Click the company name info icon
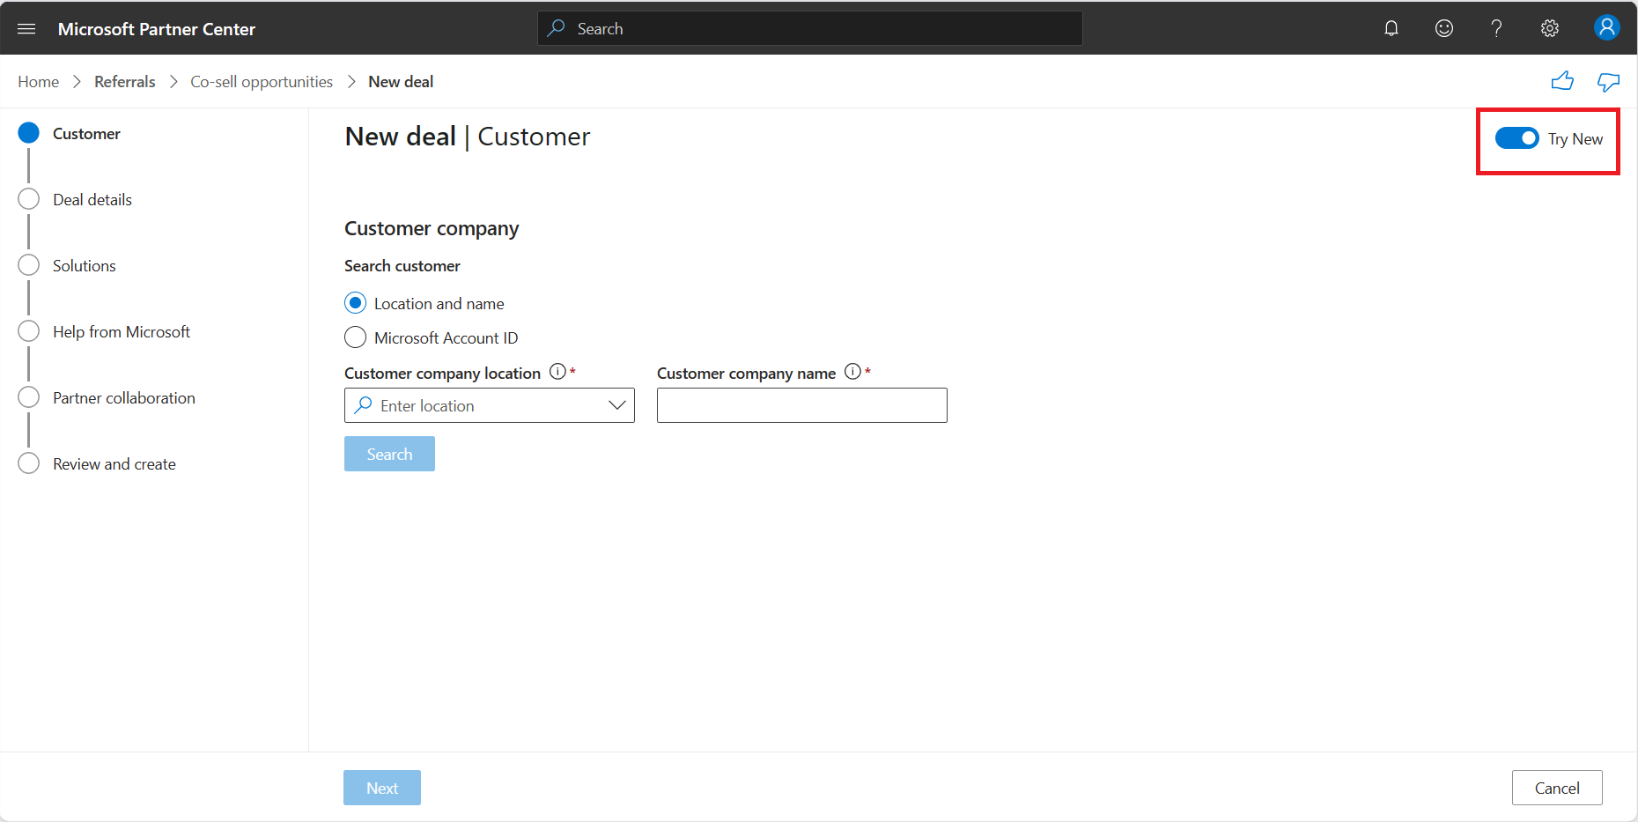1638x822 pixels. pos(852,372)
